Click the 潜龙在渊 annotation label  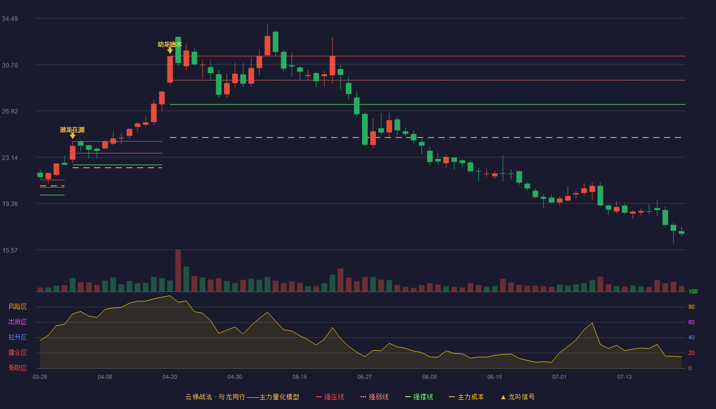[72, 130]
